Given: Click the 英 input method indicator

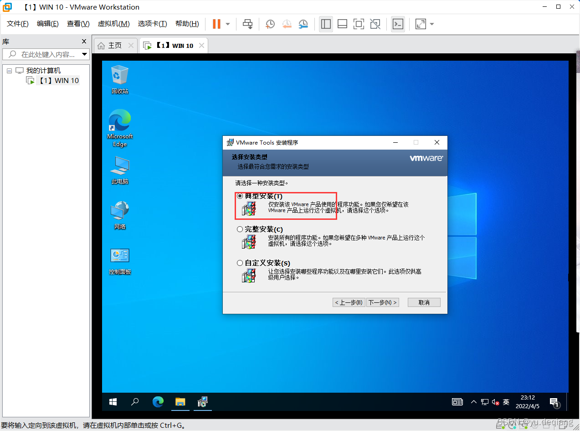Looking at the screenshot, I should point(506,402).
